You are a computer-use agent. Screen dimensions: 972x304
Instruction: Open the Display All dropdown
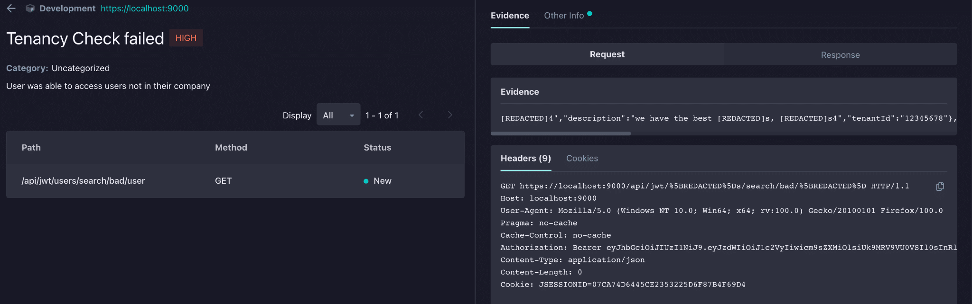(338, 115)
